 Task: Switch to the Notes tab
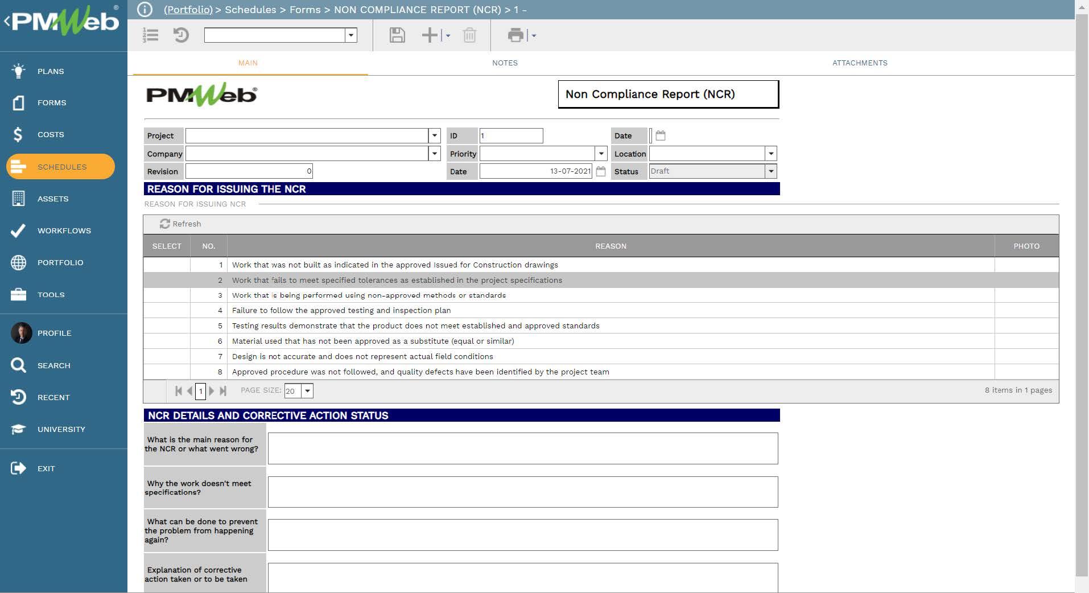tap(505, 63)
